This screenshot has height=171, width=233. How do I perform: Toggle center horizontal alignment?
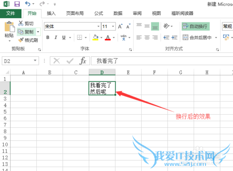point(147,37)
